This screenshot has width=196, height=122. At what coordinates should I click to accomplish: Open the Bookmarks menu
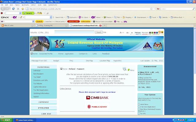point(25,5)
